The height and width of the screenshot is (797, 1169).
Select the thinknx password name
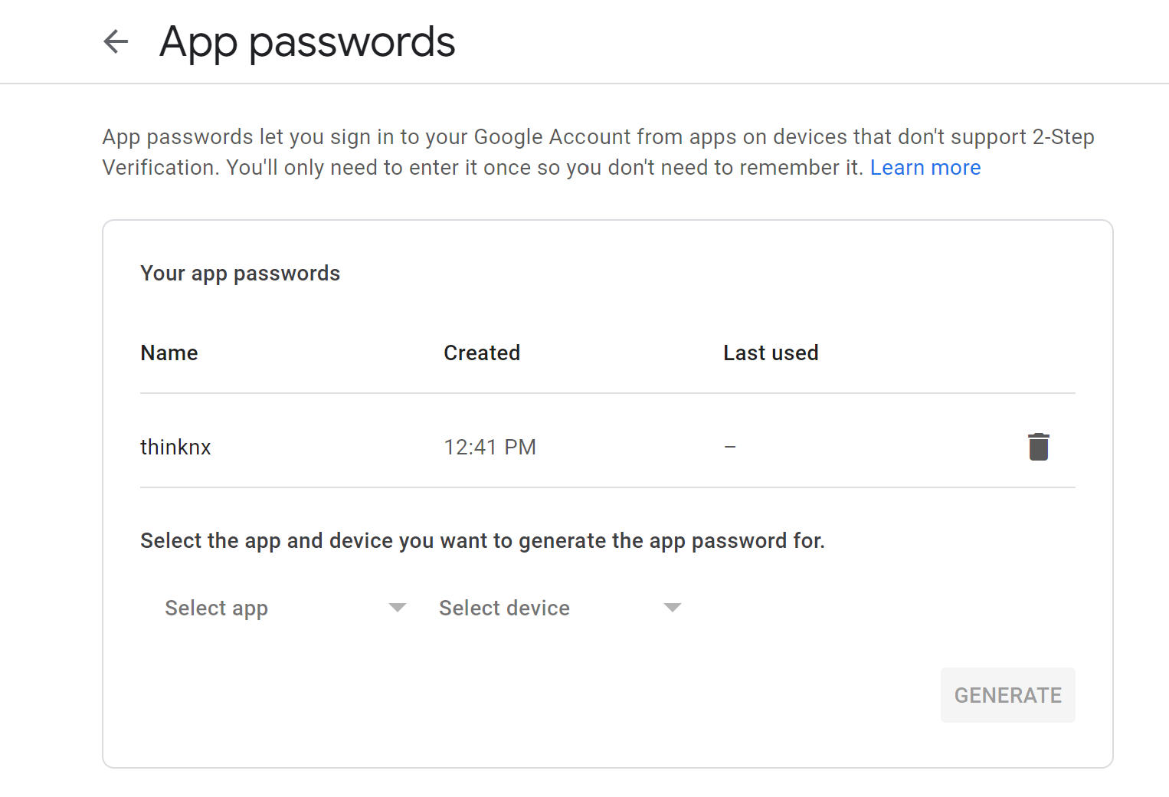[175, 447]
